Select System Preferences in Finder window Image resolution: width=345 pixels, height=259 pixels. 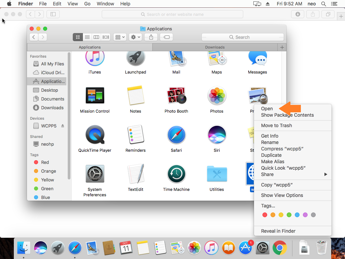[x=95, y=174]
